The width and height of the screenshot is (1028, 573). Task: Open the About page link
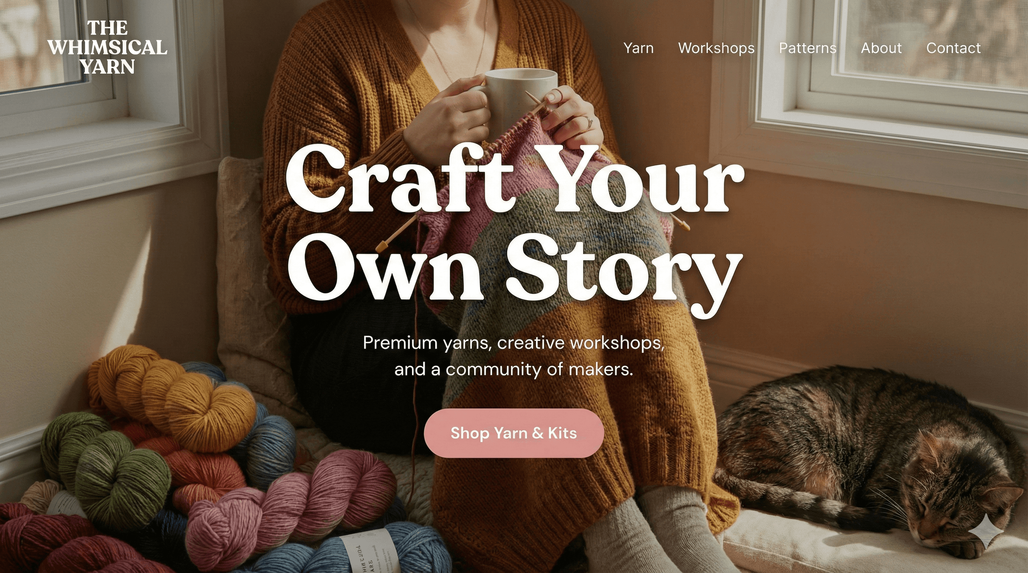pyautogui.click(x=881, y=48)
